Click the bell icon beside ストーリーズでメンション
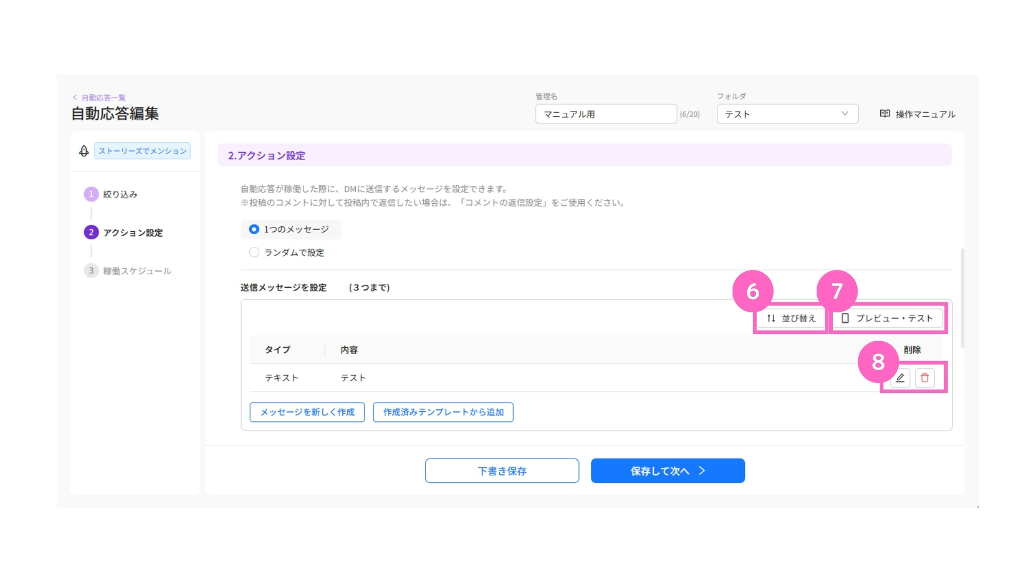The image size is (1035, 582). (84, 151)
